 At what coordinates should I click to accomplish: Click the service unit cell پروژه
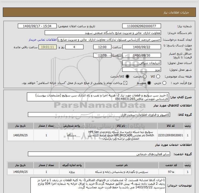(72, 172)
